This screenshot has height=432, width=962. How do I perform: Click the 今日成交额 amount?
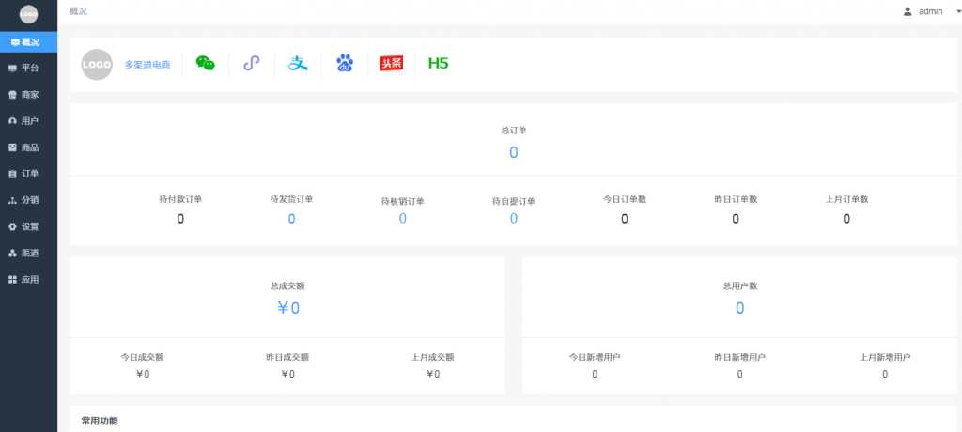tap(143, 374)
